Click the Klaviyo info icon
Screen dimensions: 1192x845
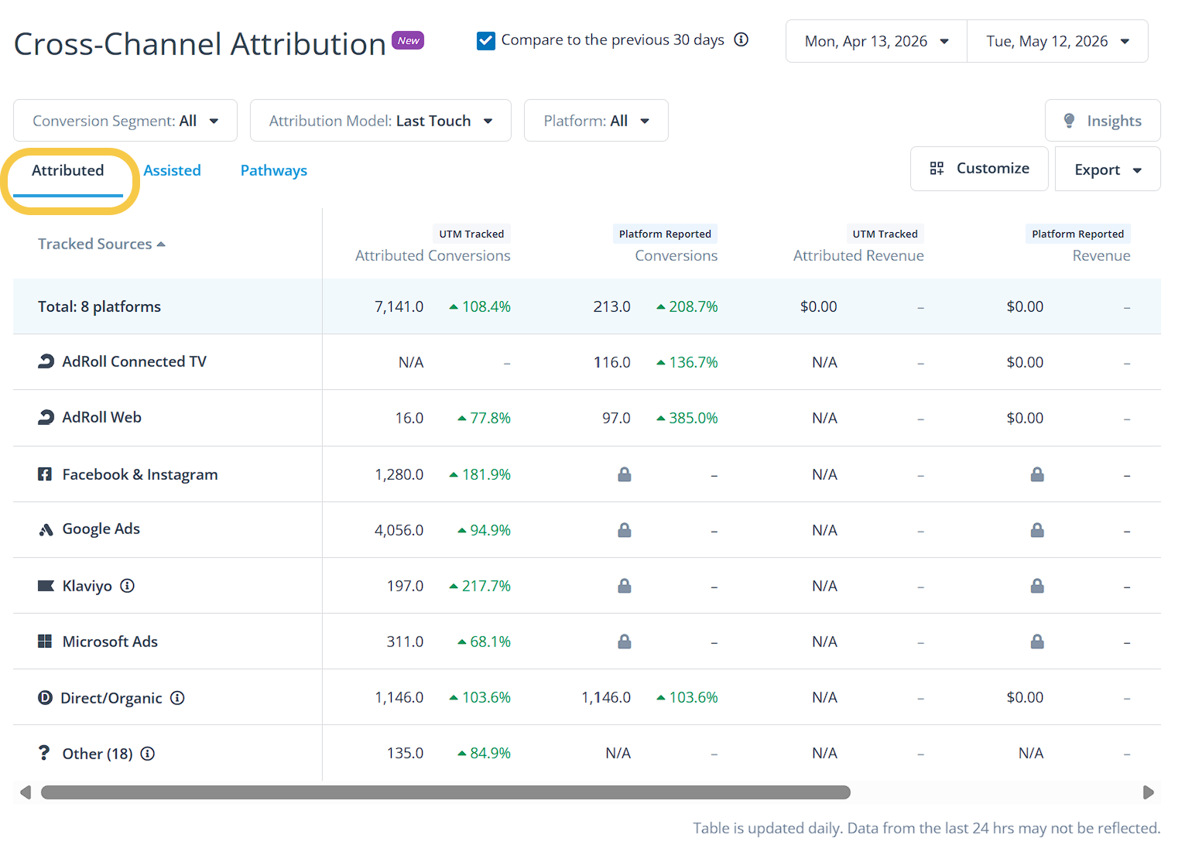coord(128,586)
